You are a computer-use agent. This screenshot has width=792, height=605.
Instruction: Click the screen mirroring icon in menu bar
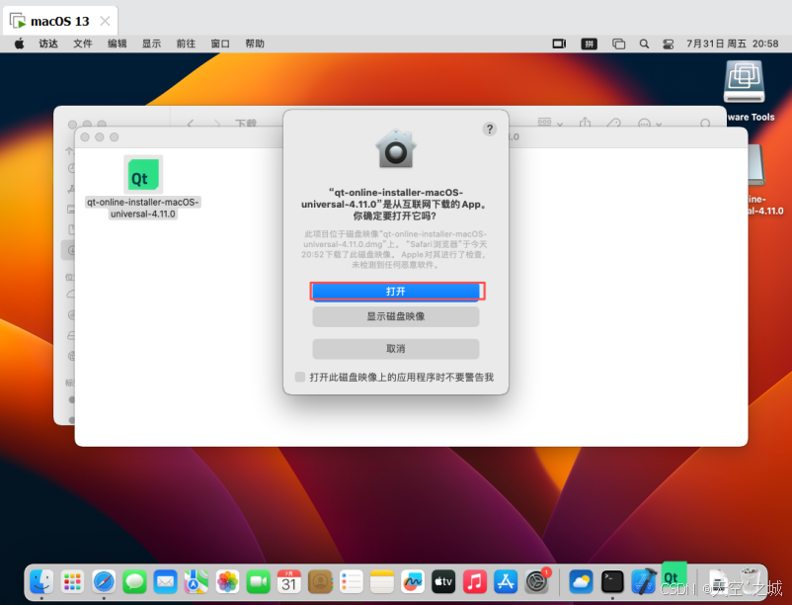click(559, 43)
